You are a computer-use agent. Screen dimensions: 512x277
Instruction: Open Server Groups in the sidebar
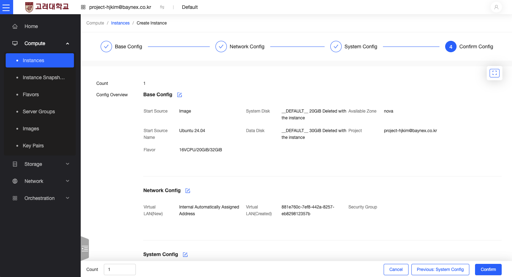[40, 112]
